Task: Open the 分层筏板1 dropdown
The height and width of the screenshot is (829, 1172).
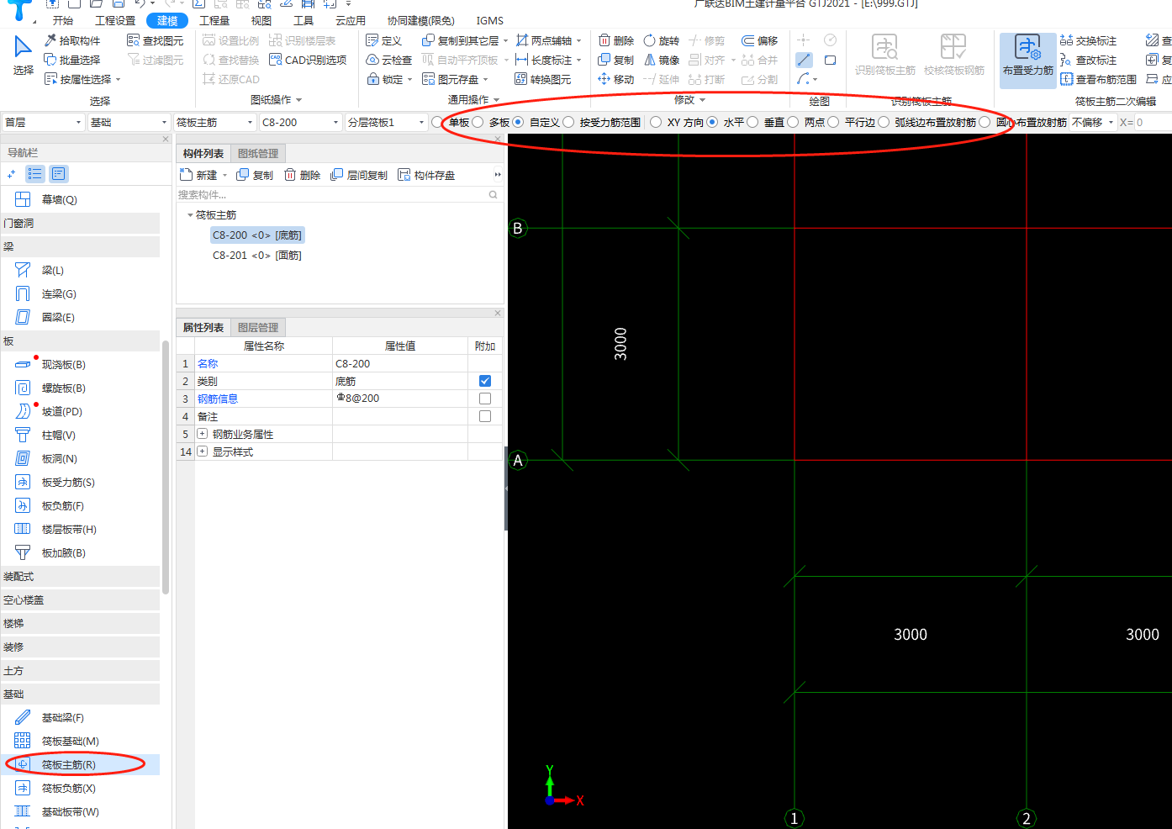Action: coord(386,122)
